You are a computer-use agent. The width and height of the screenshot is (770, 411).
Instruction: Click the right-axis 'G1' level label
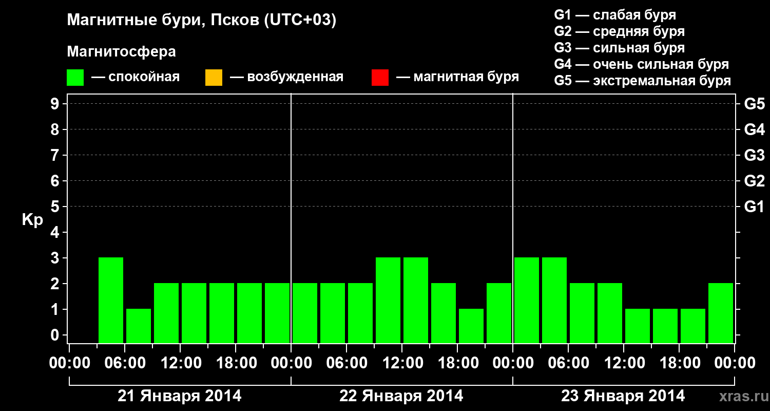point(754,207)
